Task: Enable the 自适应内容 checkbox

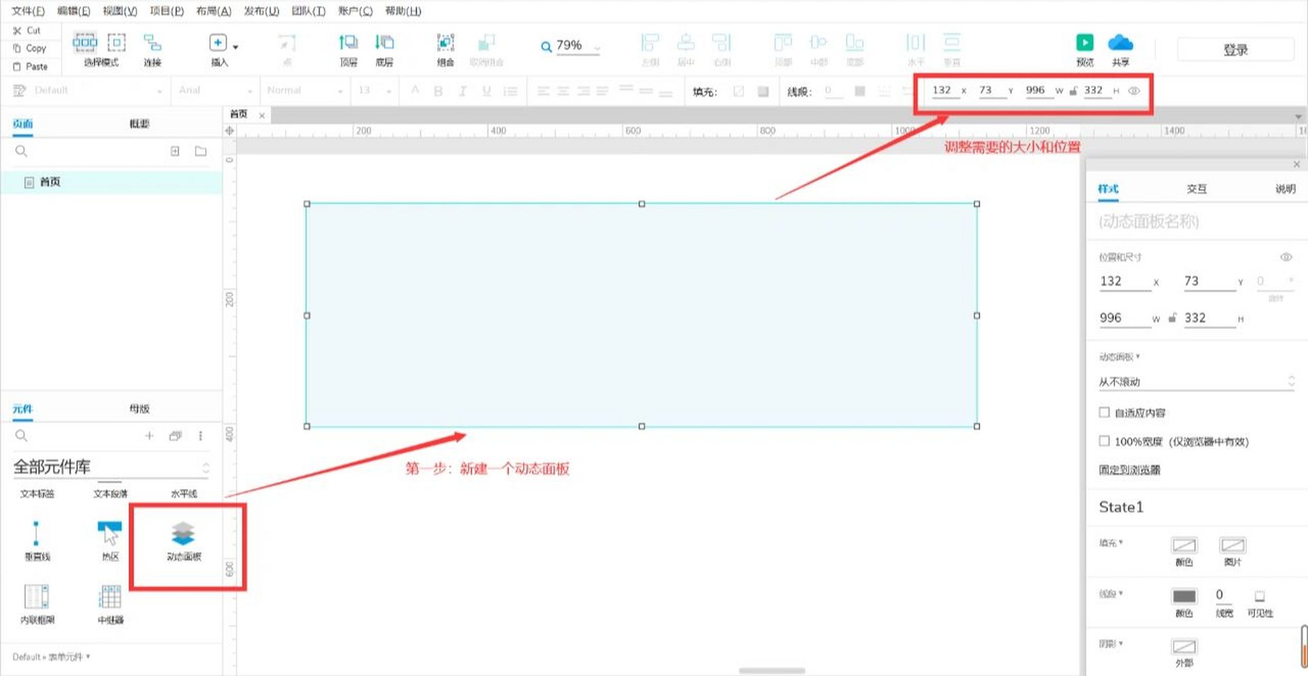Action: tap(1104, 412)
